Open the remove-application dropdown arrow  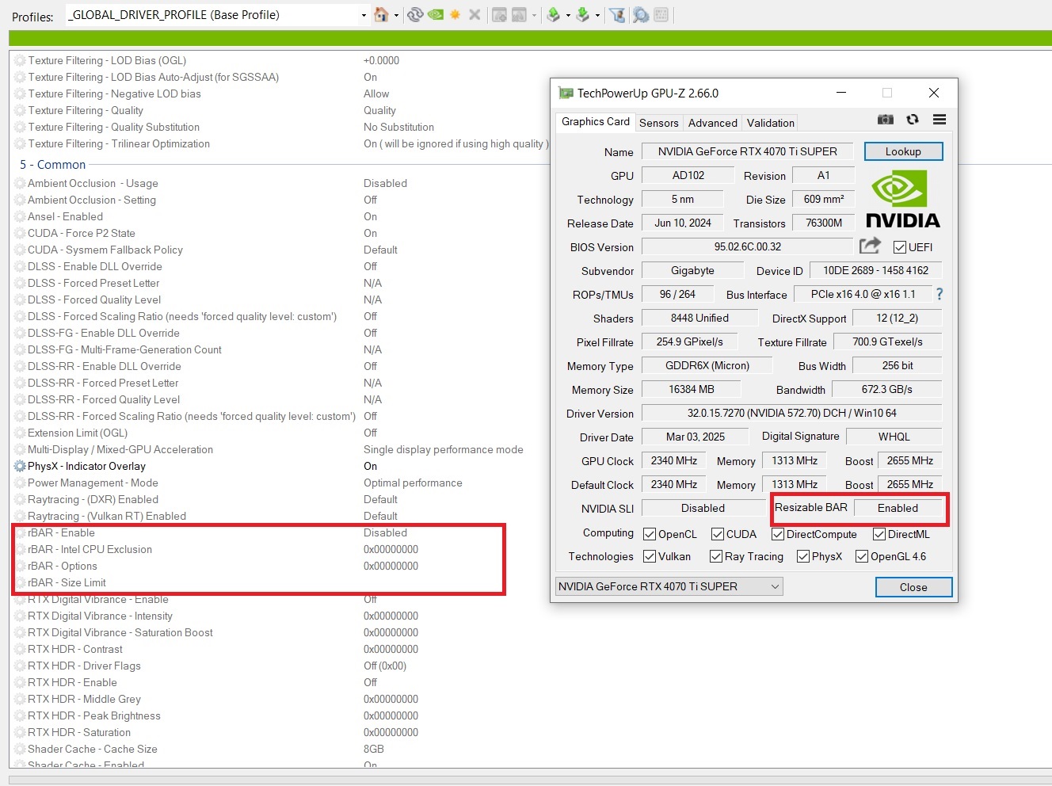point(534,15)
